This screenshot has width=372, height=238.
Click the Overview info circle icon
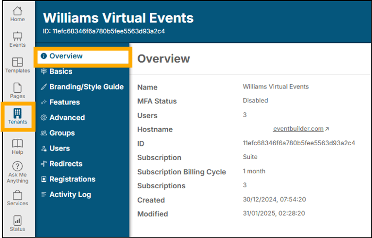[x=44, y=56]
